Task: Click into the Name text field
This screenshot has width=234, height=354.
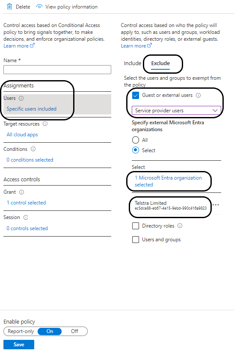Action: (x=57, y=69)
